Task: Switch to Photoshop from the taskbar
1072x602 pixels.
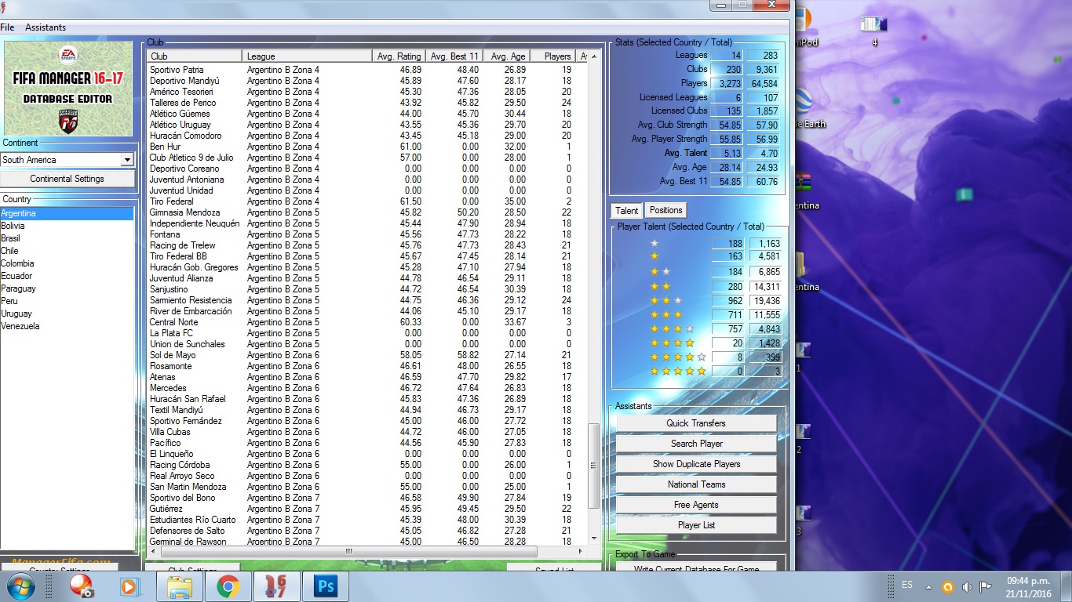Action: click(x=325, y=586)
